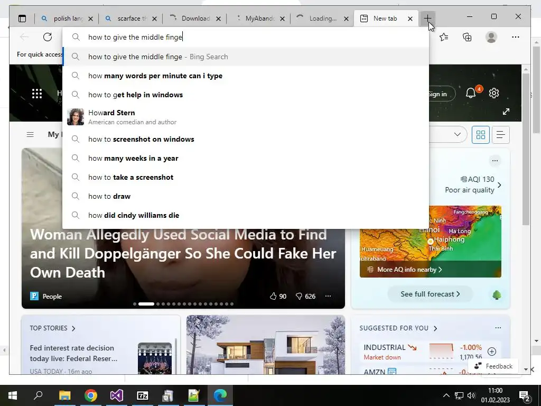This screenshot has height=406, width=541.
Task: Expand SUGGESTED FOR YOU chevron
Action: 435,328
